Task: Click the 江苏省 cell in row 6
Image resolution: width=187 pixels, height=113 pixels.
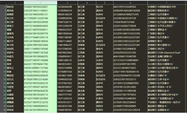Action: coord(87,26)
